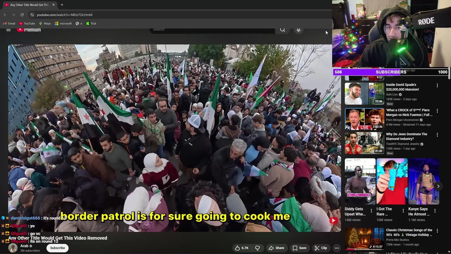The width and height of the screenshot is (451, 254).
Task: Select the 'Any Other Title Would Get This' tab
Action: (29, 5)
